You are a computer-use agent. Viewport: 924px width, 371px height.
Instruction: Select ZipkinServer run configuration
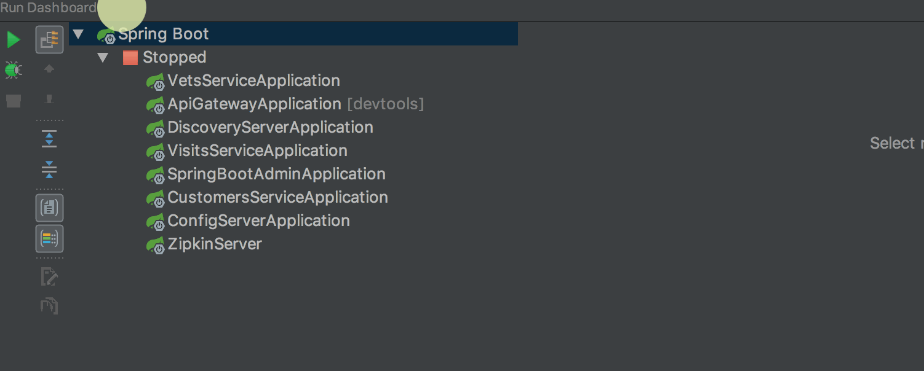[x=214, y=244]
